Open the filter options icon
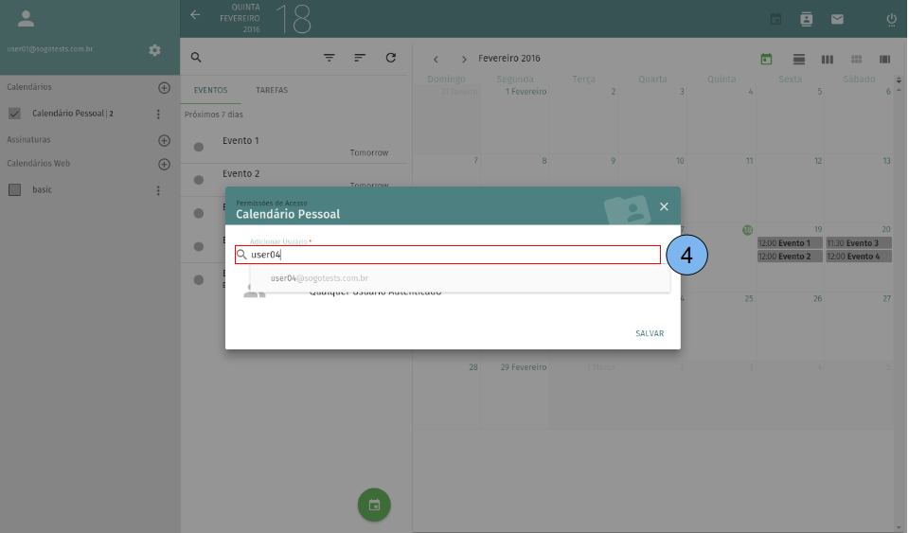The image size is (909, 533). click(x=330, y=58)
